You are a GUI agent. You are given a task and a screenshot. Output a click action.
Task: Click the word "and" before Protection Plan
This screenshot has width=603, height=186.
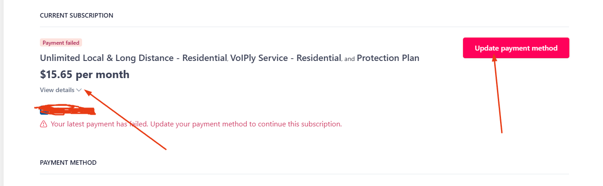pyautogui.click(x=349, y=59)
